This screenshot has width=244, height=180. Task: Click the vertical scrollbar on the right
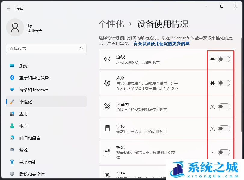point(241,85)
